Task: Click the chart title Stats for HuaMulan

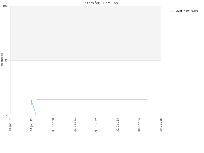Action: pos(101,3)
